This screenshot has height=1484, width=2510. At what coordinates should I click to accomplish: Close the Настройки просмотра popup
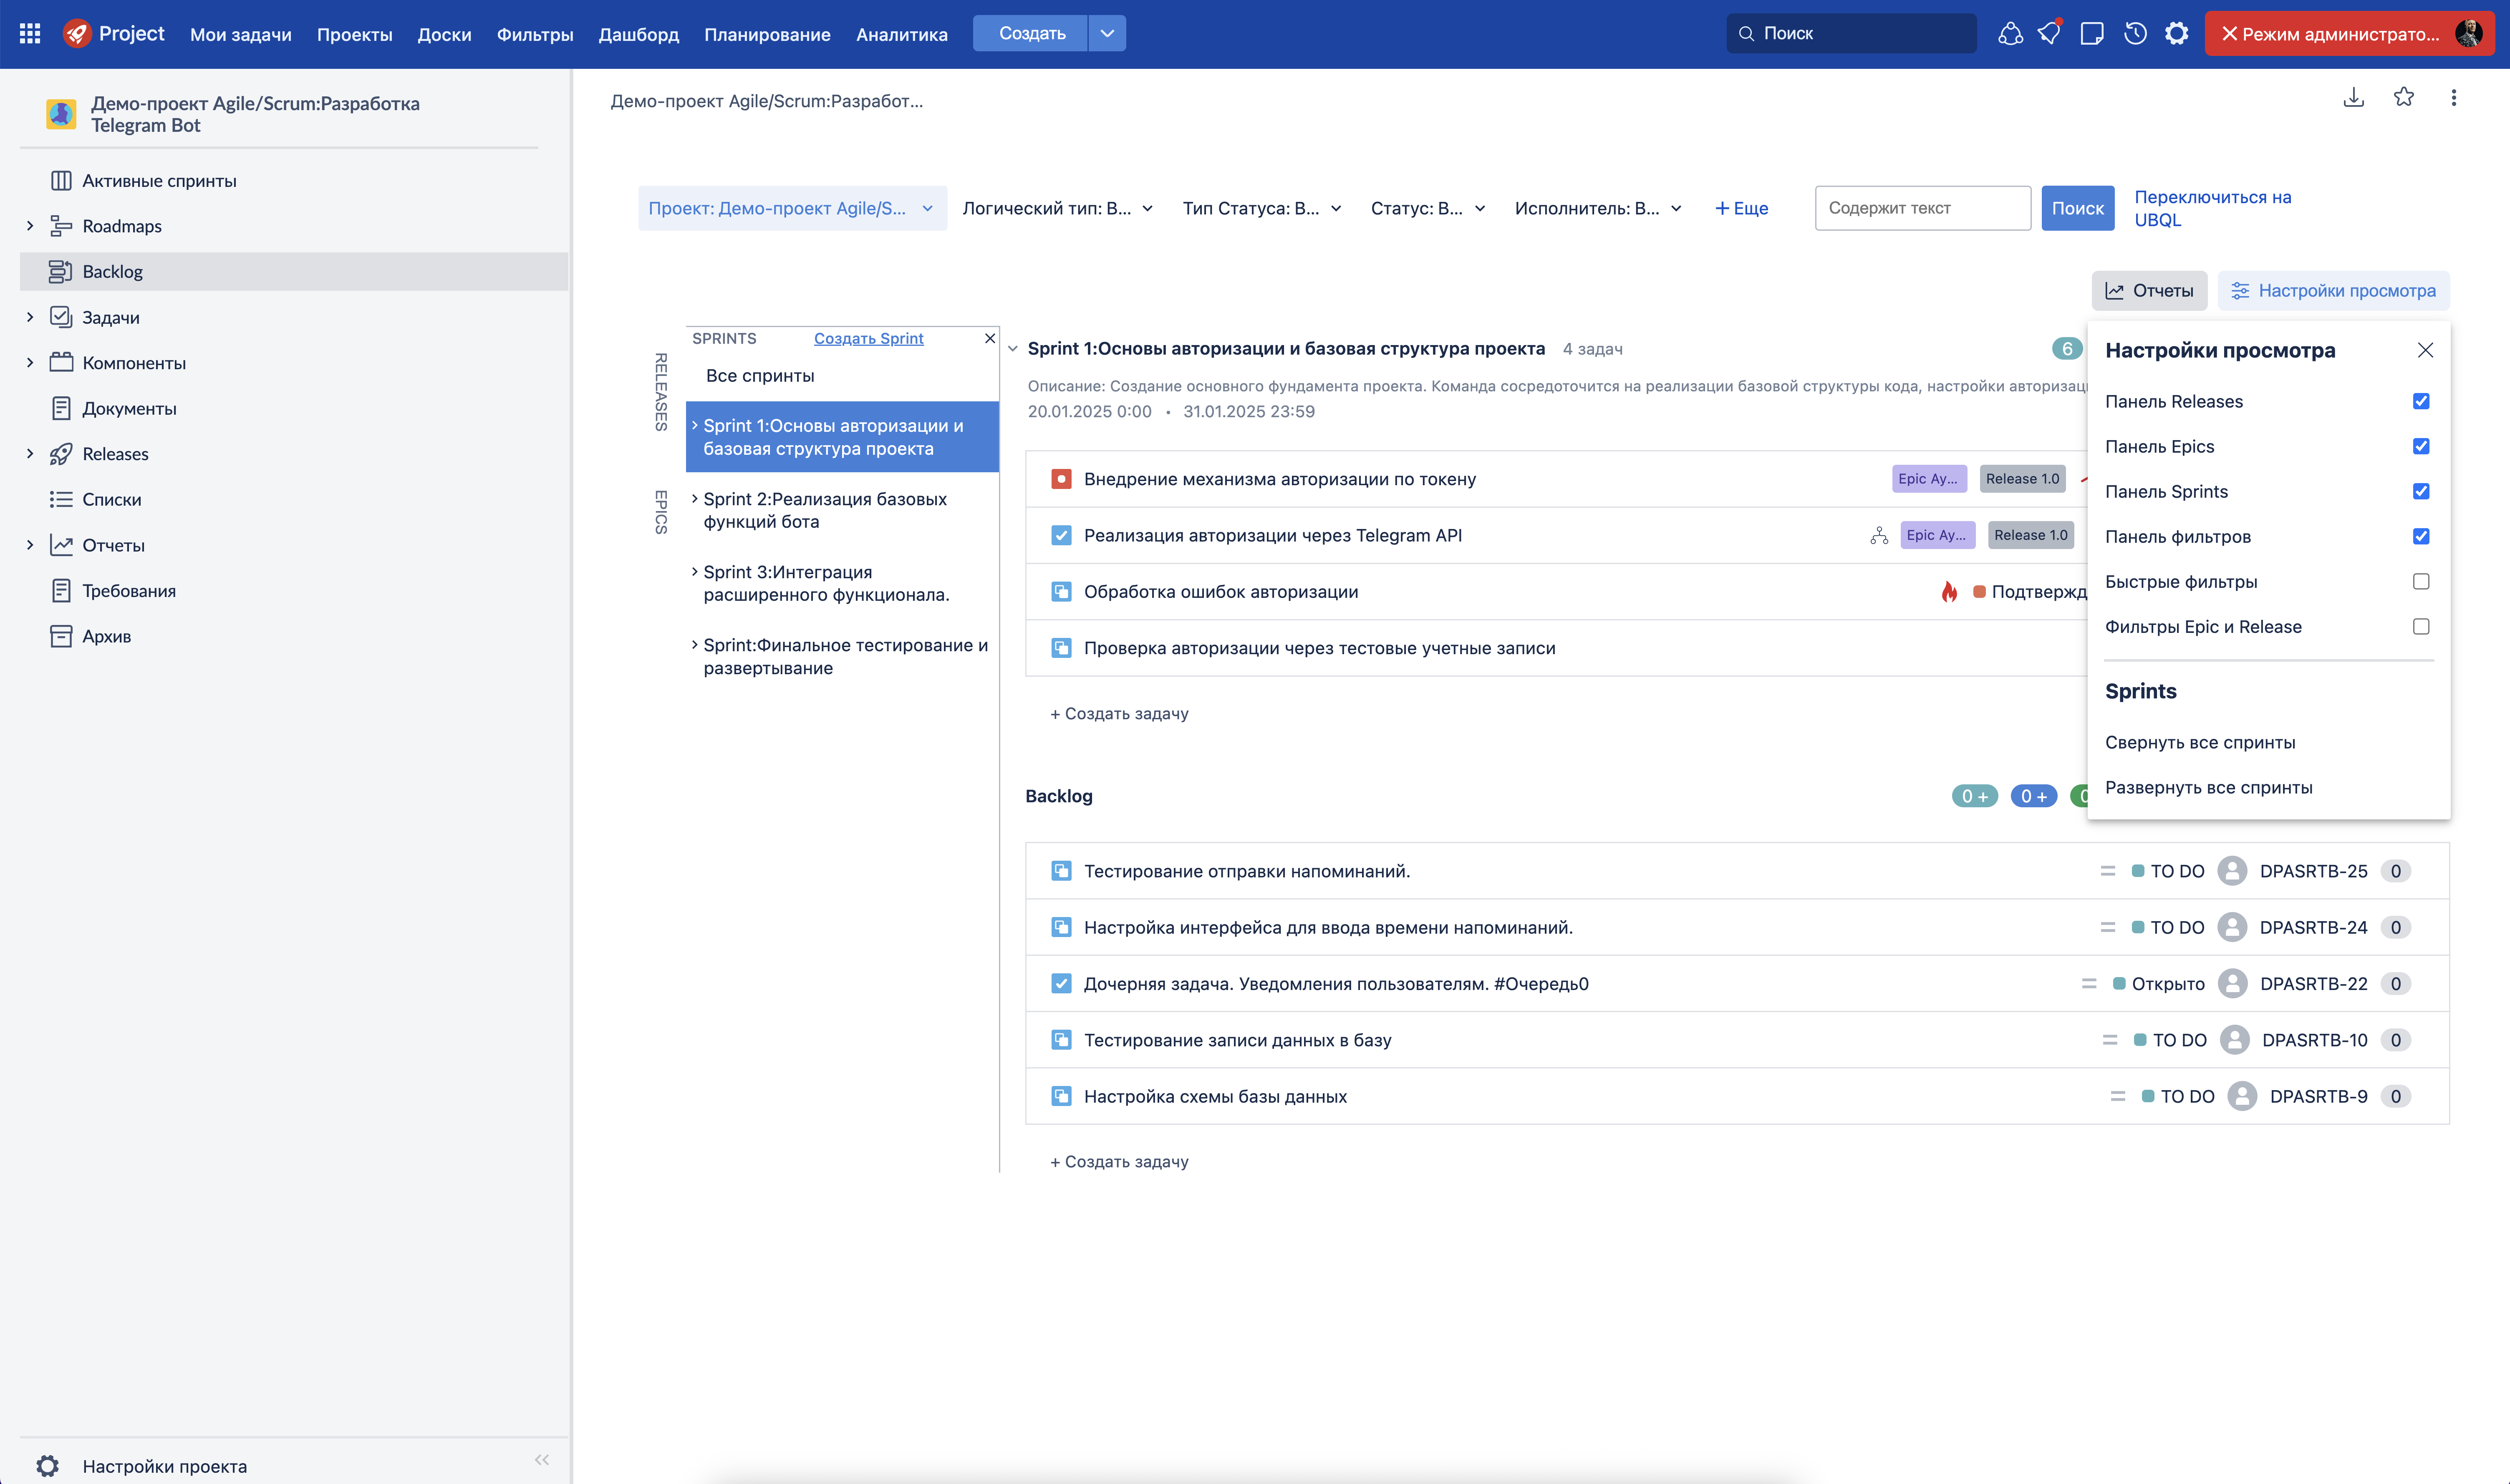click(x=2425, y=350)
